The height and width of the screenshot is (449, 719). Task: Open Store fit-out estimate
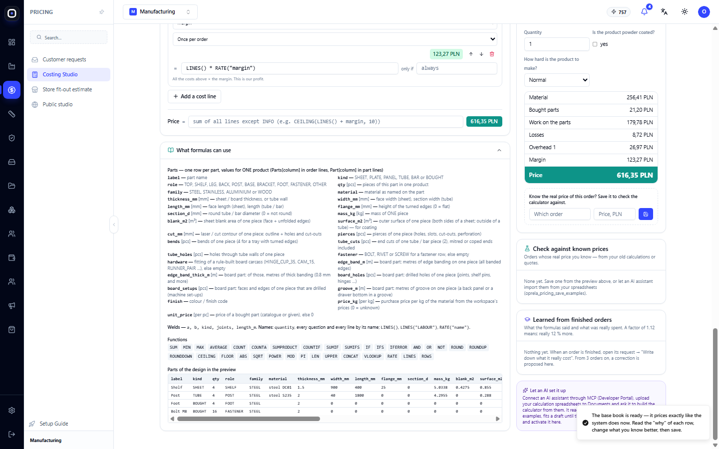pos(69,89)
